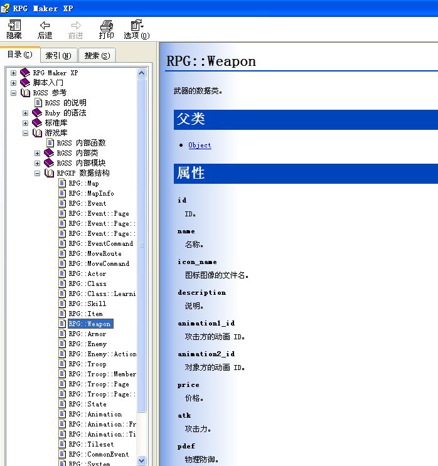Collapse the 游戏库 node
Image resolution: width=438 pixels, height=466 pixels.
click(x=25, y=133)
